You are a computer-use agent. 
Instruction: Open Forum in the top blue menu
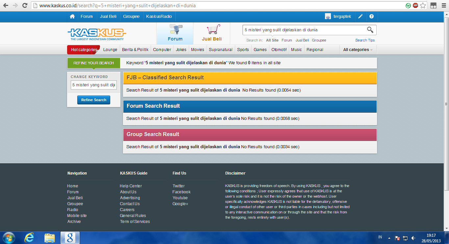(x=87, y=16)
